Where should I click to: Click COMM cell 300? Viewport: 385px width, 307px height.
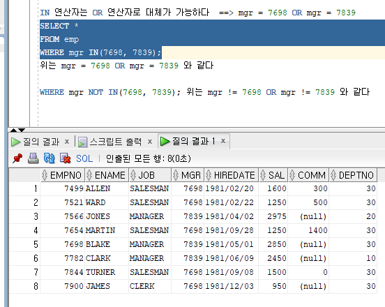308,188
